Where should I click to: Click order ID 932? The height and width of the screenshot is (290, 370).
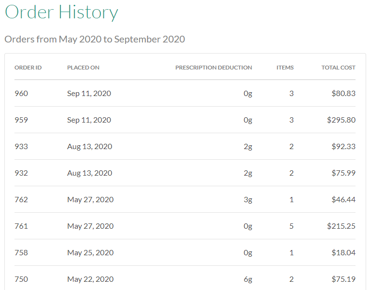coord(21,173)
